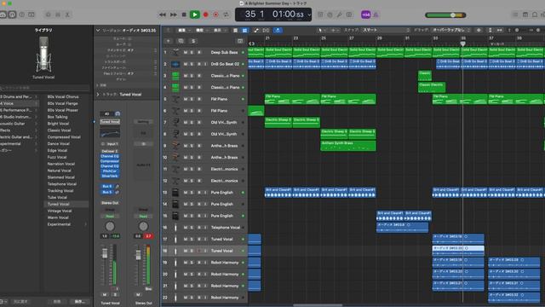Click the red Record button

click(205, 14)
